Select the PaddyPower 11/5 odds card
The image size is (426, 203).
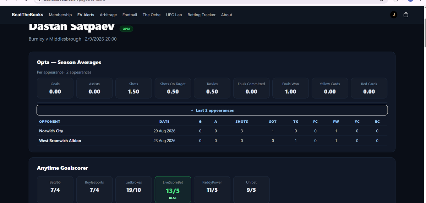(x=212, y=190)
